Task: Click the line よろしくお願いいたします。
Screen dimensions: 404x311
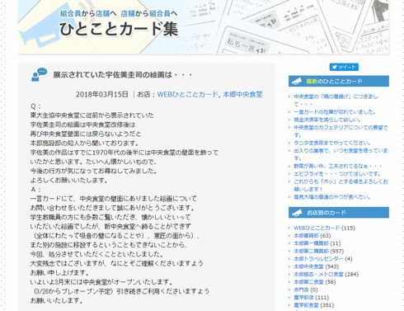Action: coord(69,180)
